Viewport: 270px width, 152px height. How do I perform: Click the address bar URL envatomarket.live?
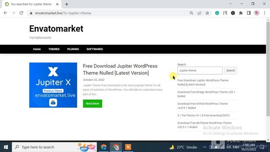pyautogui.click(x=63, y=13)
